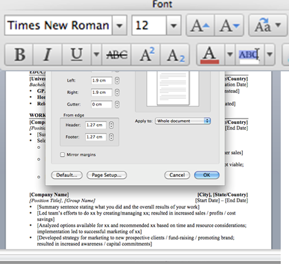Adjust Gutter stepper

point(117,104)
